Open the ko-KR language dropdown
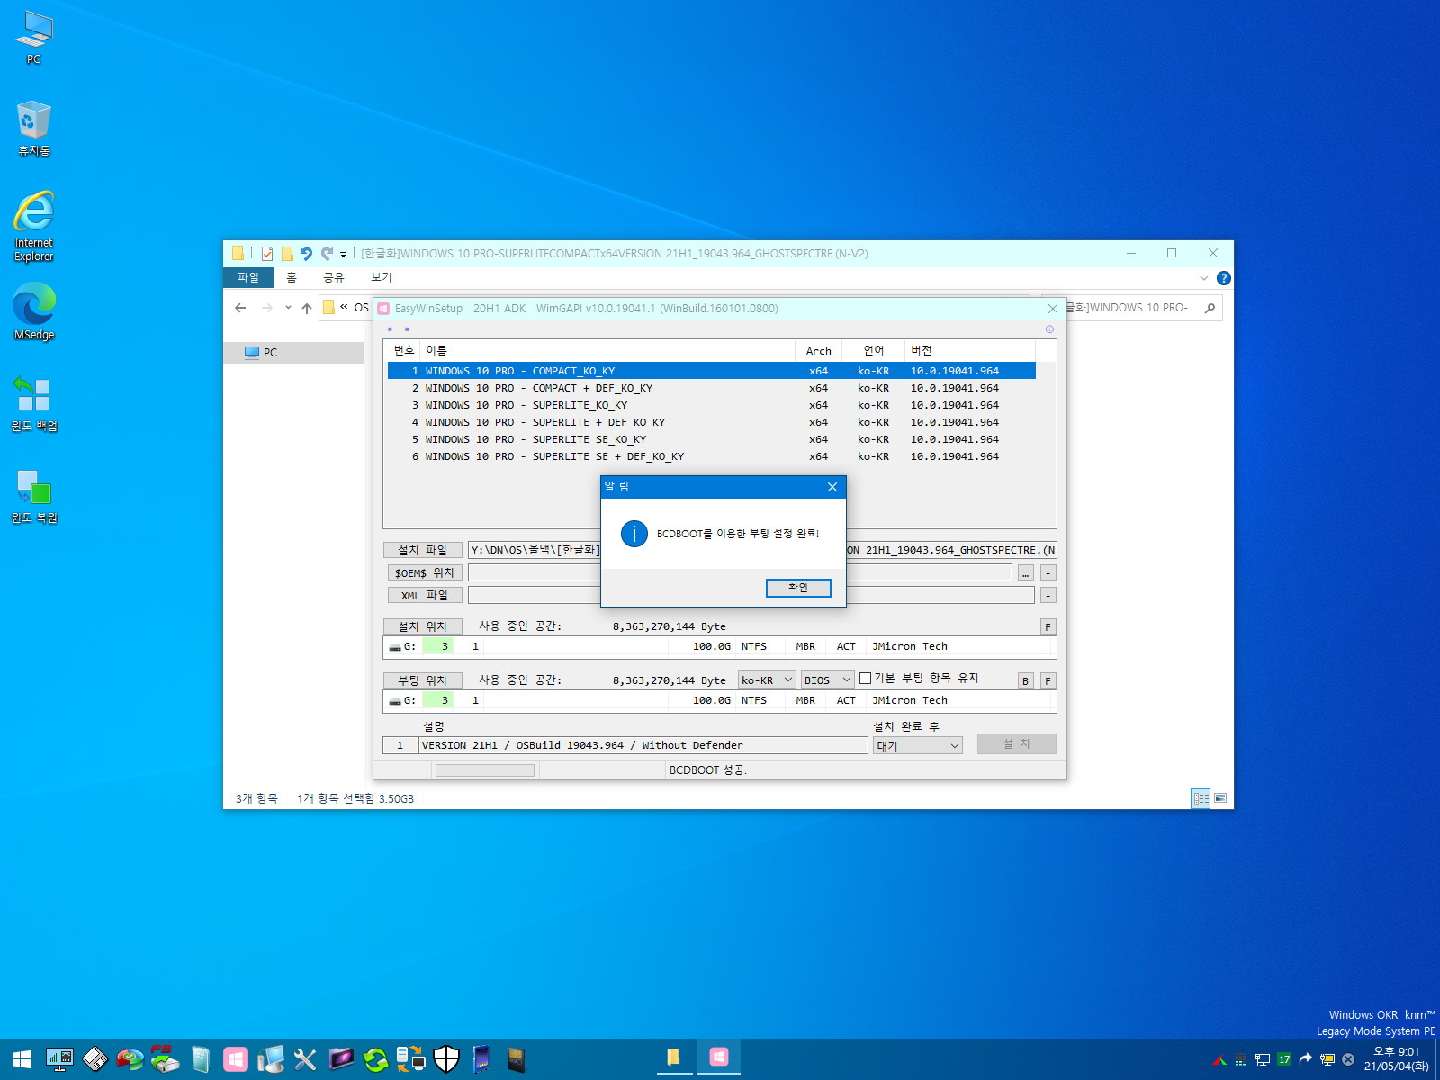The height and width of the screenshot is (1080, 1440). pos(767,679)
